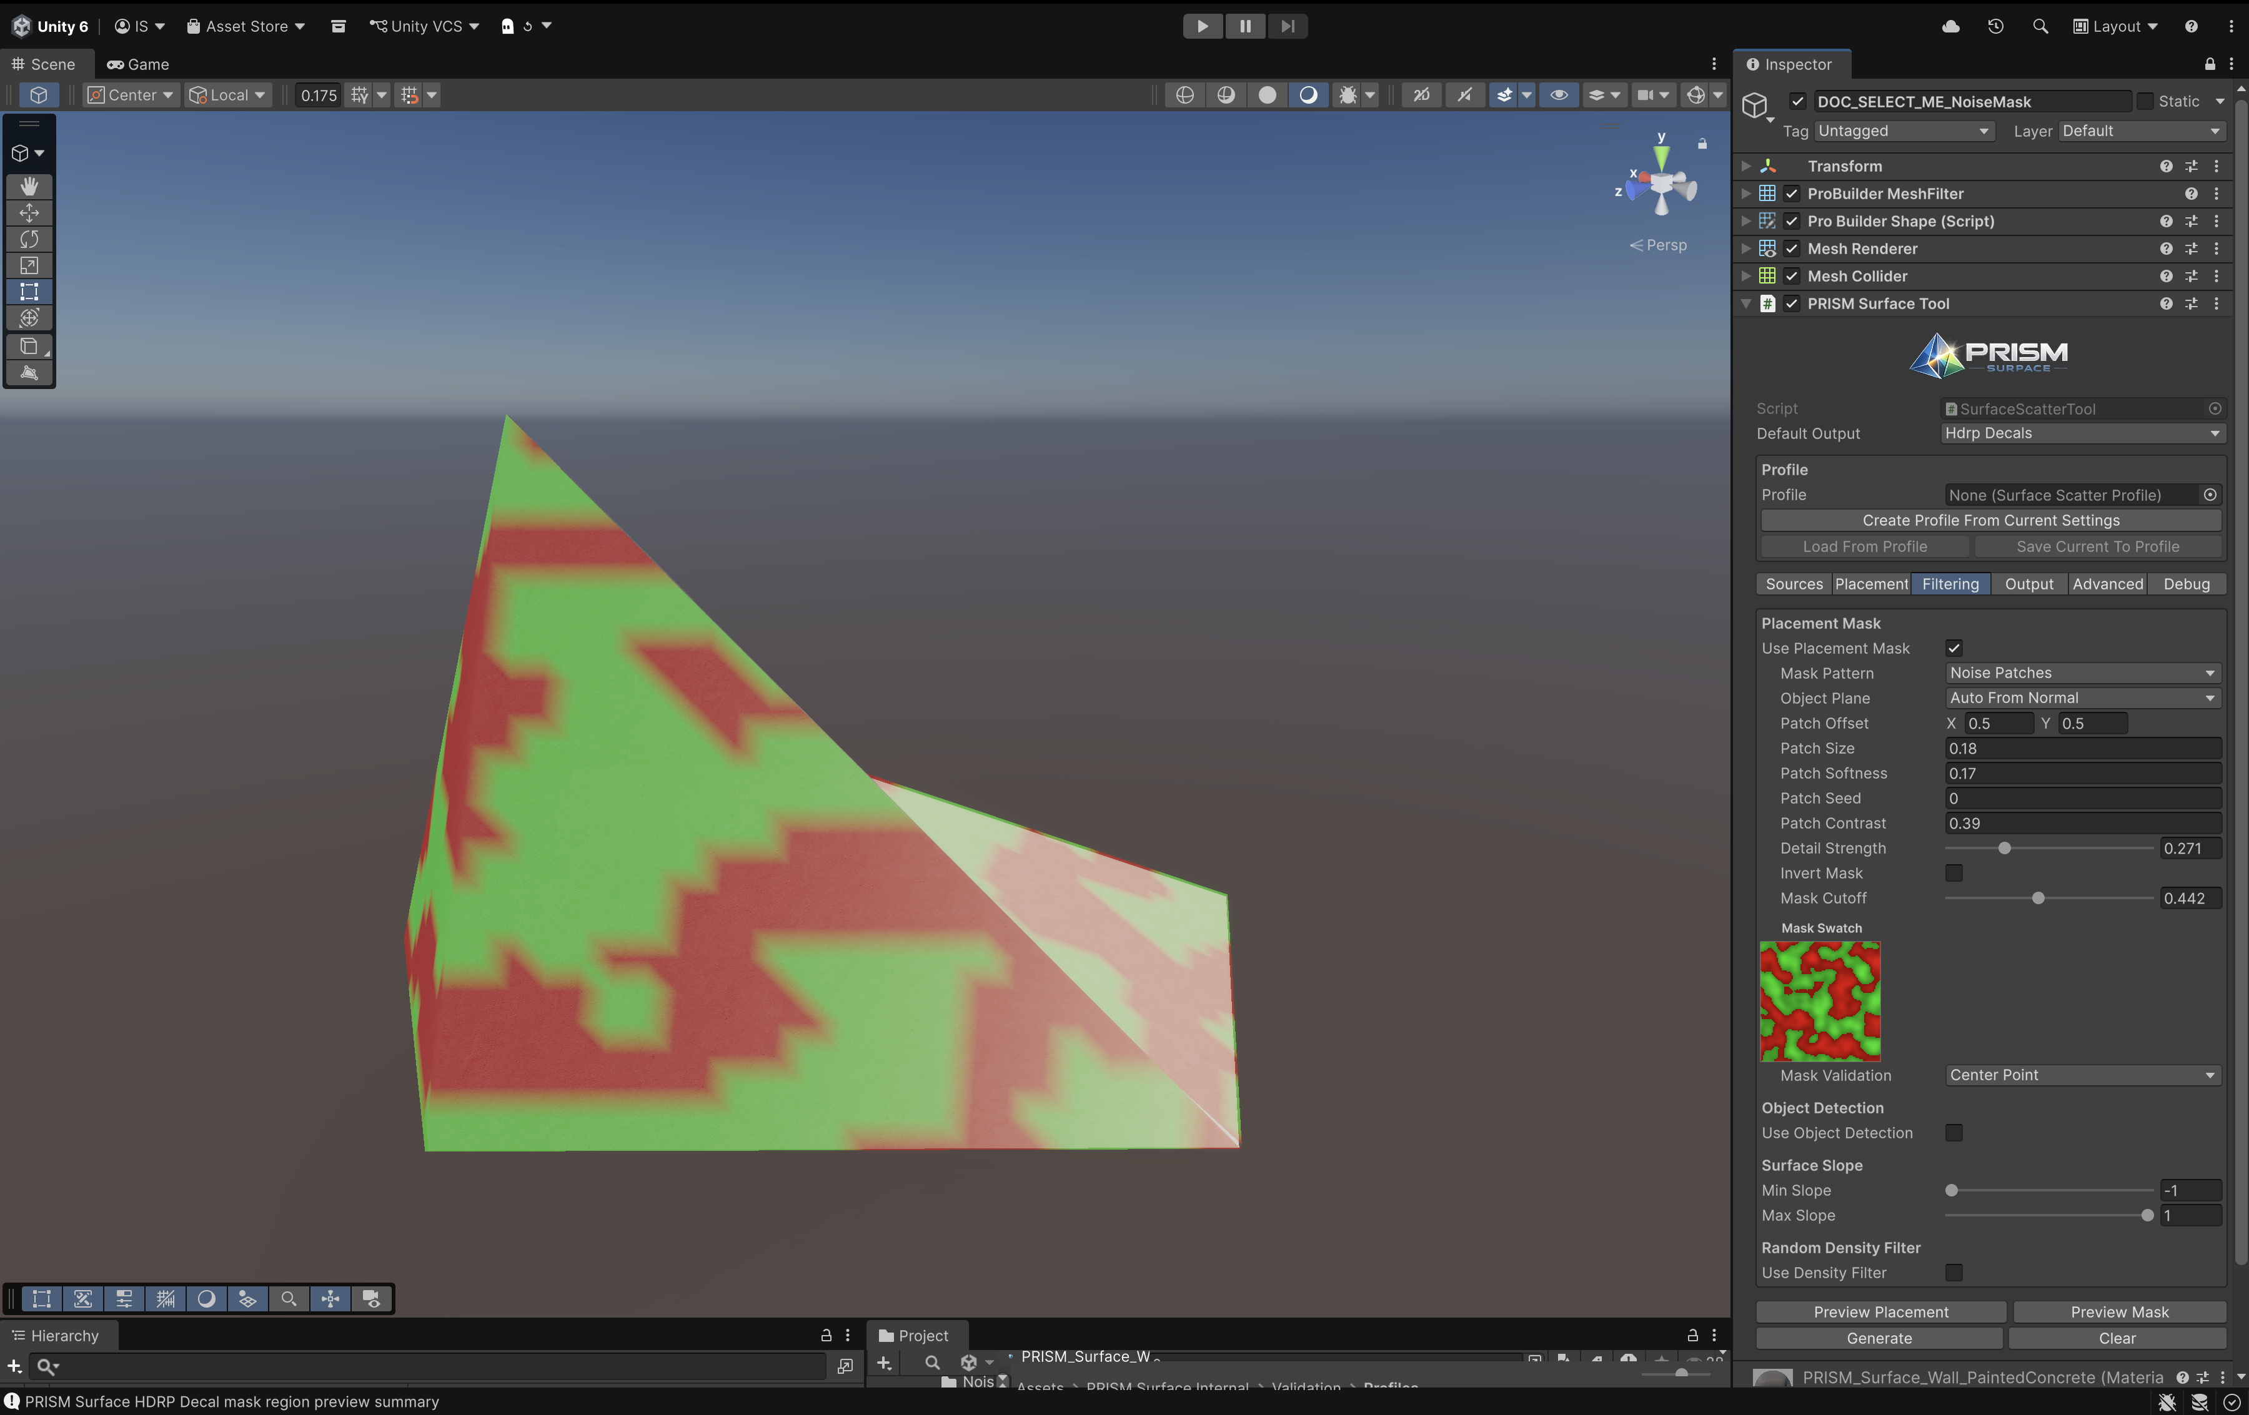This screenshot has height=1415, width=2249.
Task: Open the Sources tab
Action: click(x=1793, y=584)
